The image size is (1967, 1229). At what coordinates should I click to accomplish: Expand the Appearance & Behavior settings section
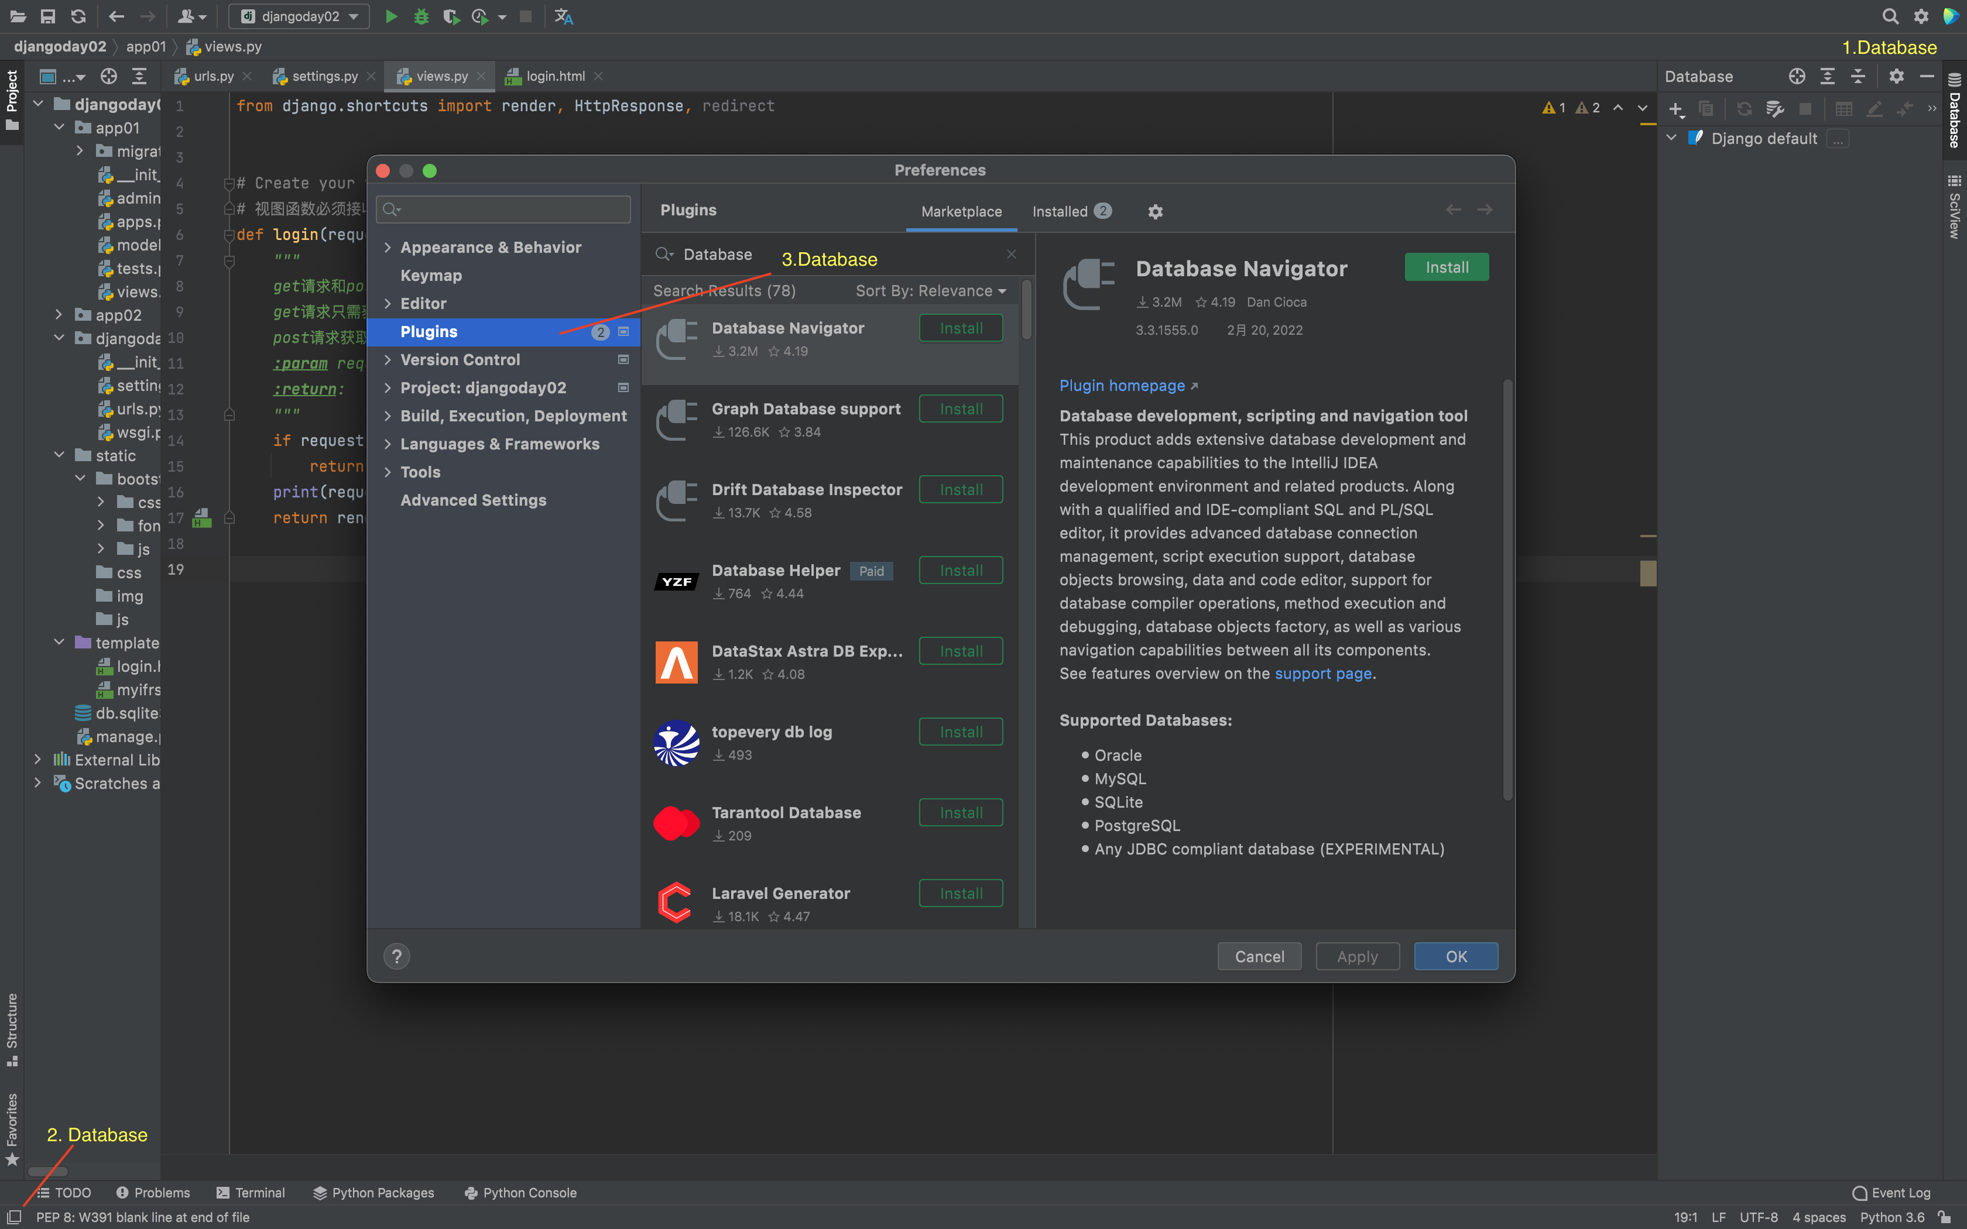[x=389, y=246]
